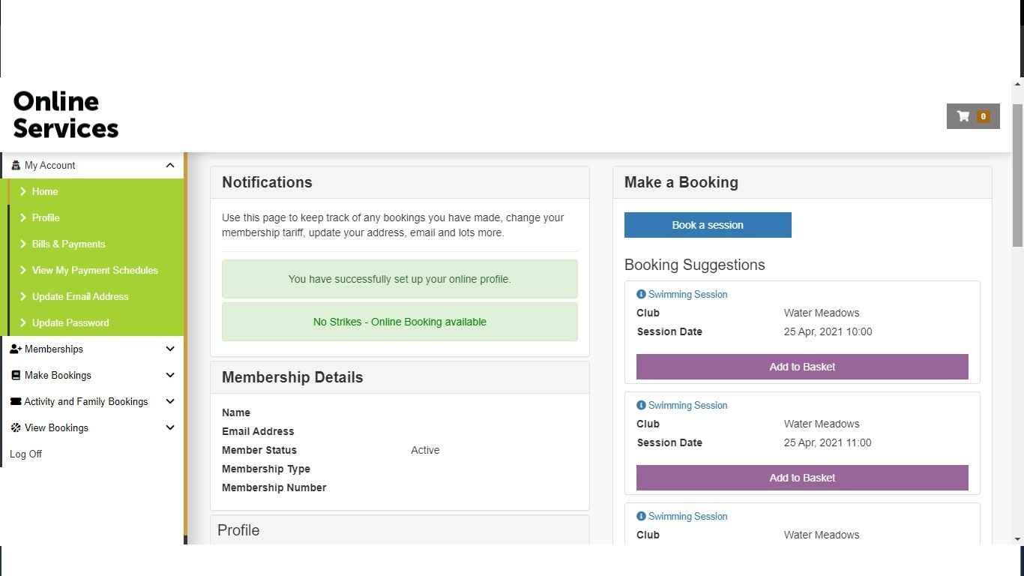Click the Activity and Family Bookings ticket icon
The height and width of the screenshot is (576, 1024).
16,402
